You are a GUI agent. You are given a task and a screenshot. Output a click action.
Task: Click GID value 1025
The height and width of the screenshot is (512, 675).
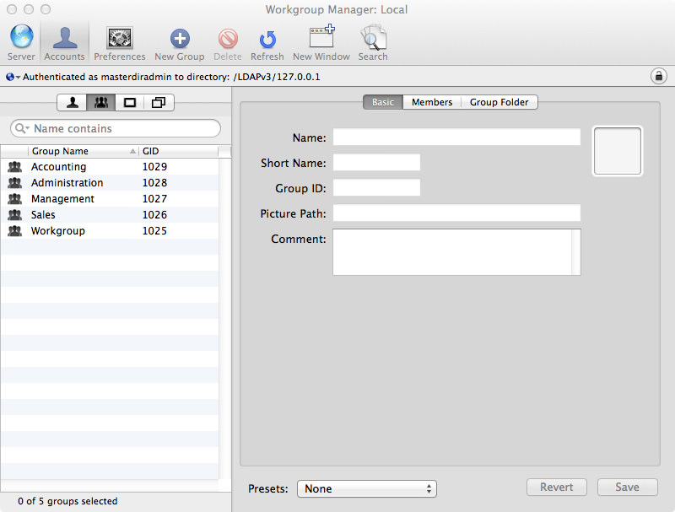[x=154, y=230]
